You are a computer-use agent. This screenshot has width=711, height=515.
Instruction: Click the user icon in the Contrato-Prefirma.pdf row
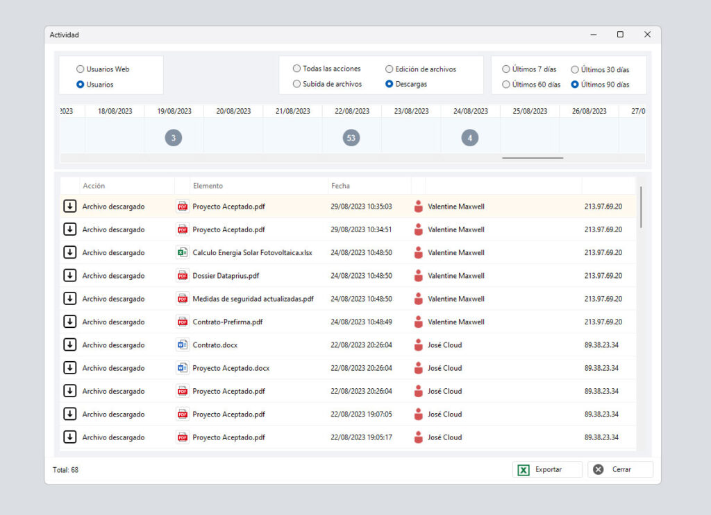pyautogui.click(x=419, y=322)
